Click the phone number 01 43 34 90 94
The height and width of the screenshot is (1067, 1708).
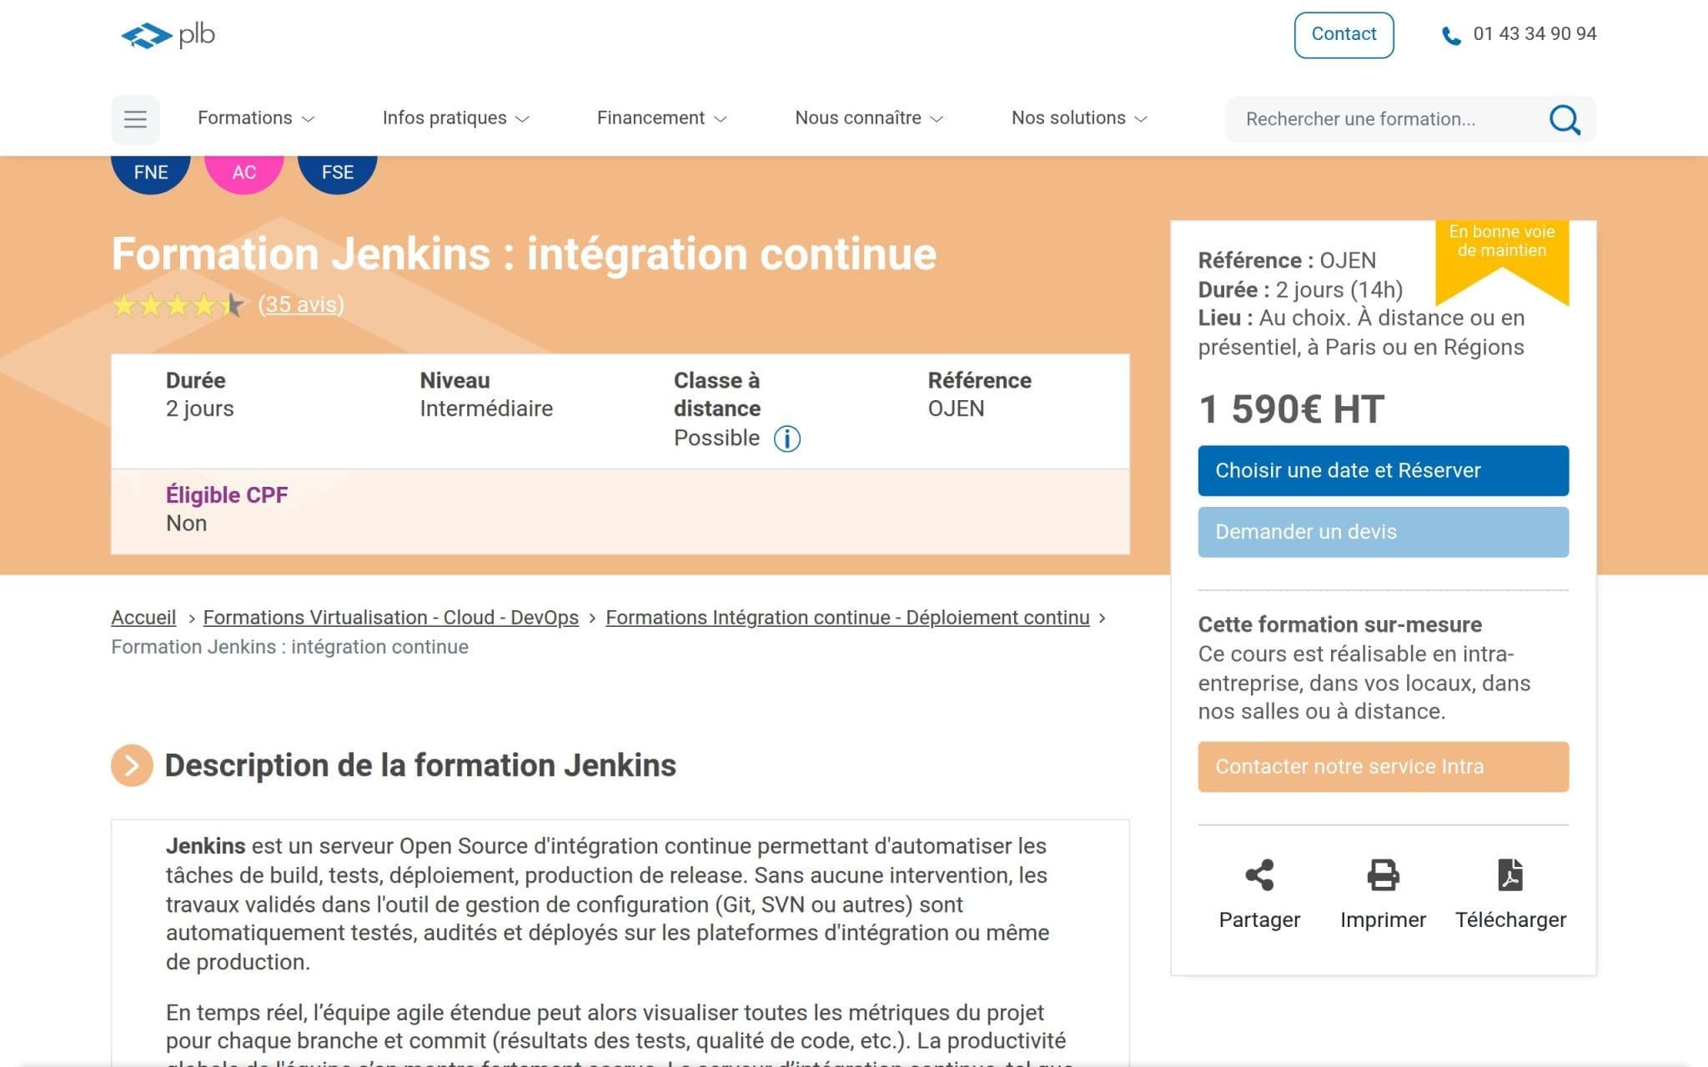pyautogui.click(x=1535, y=34)
